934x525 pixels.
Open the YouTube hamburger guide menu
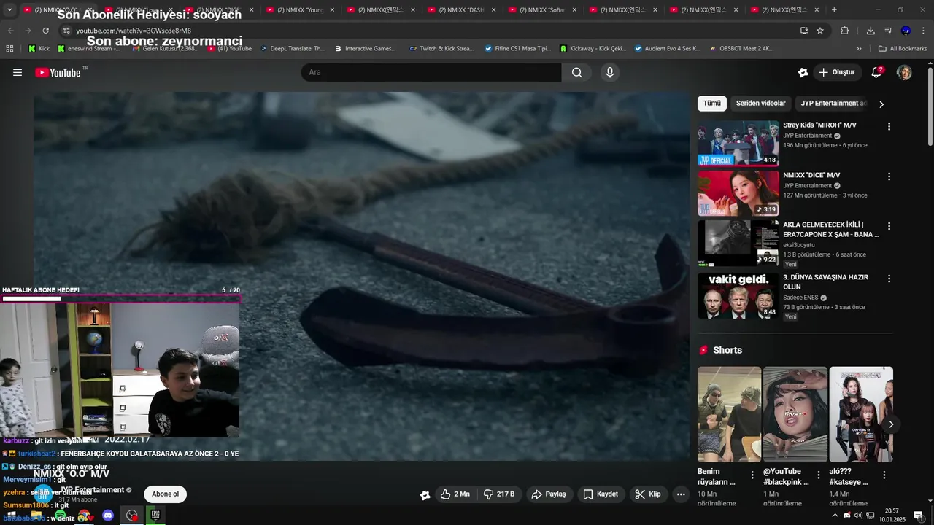18,72
